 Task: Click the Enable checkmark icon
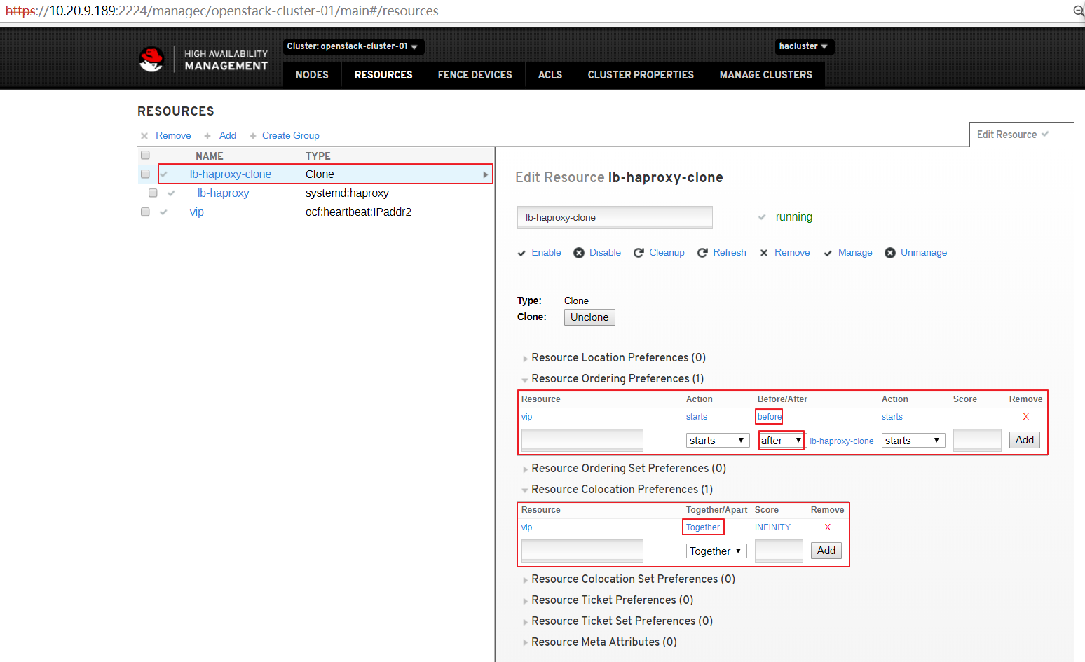(521, 253)
